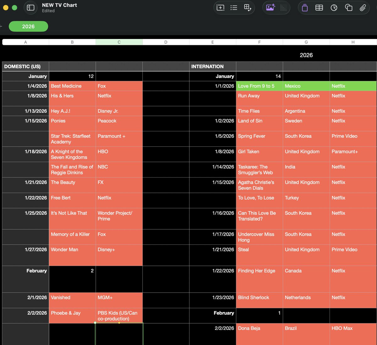This screenshot has width=377, height=345.
Task: Select the HBO Max cell
Action: pos(353,334)
